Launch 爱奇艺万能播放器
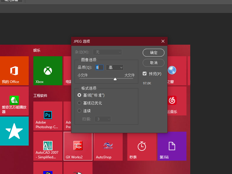The height and width of the screenshot is (174, 232). [14, 101]
